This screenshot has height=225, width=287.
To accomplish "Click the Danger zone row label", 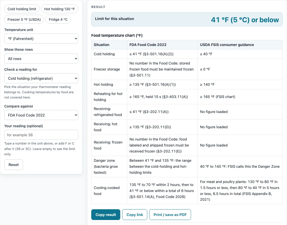I will pyautogui.click(x=109, y=166).
